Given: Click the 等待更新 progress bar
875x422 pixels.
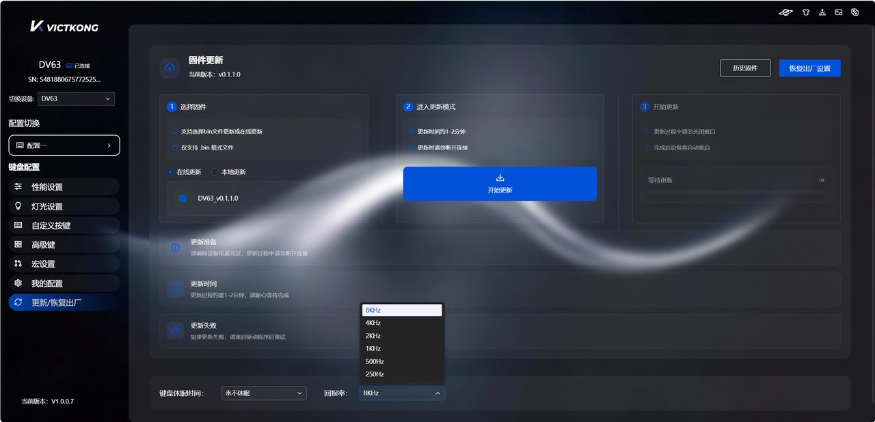Looking at the screenshot, I should [x=736, y=193].
